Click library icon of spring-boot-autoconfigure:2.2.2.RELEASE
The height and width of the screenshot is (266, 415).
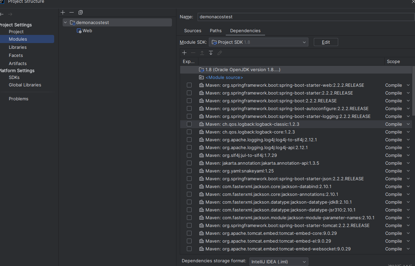[201, 108]
